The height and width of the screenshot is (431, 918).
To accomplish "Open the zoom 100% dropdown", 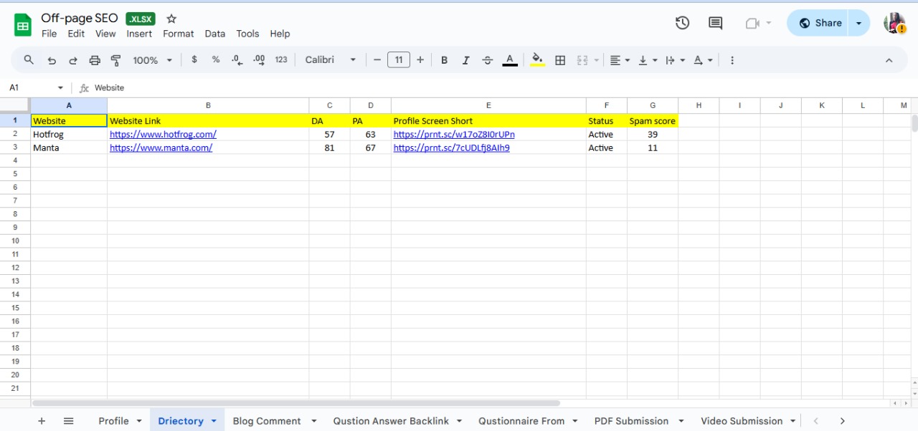I will (153, 60).
